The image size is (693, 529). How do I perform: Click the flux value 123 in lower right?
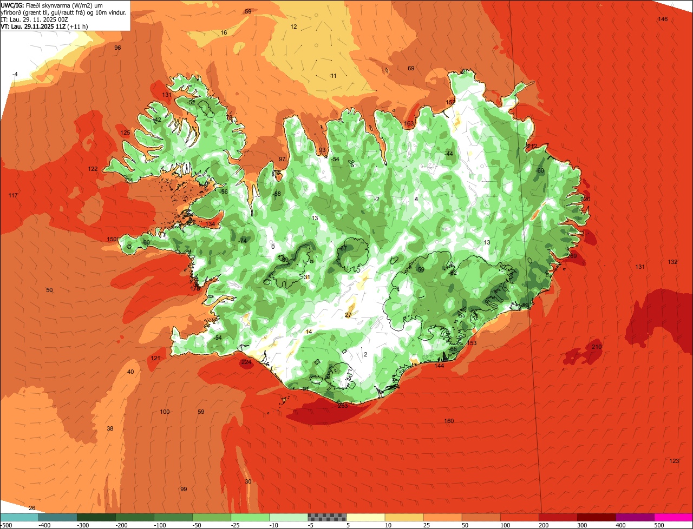tap(674, 461)
